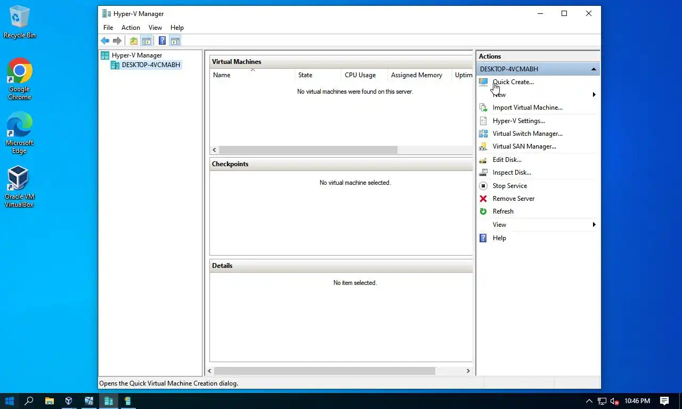Collapse the DESKTOP-4VCMABH actions section

point(594,69)
